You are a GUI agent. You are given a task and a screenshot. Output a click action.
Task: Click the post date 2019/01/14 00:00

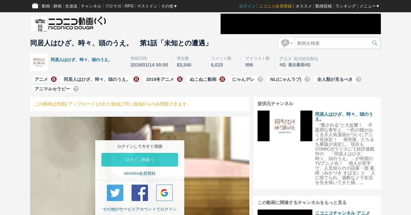click(x=149, y=65)
